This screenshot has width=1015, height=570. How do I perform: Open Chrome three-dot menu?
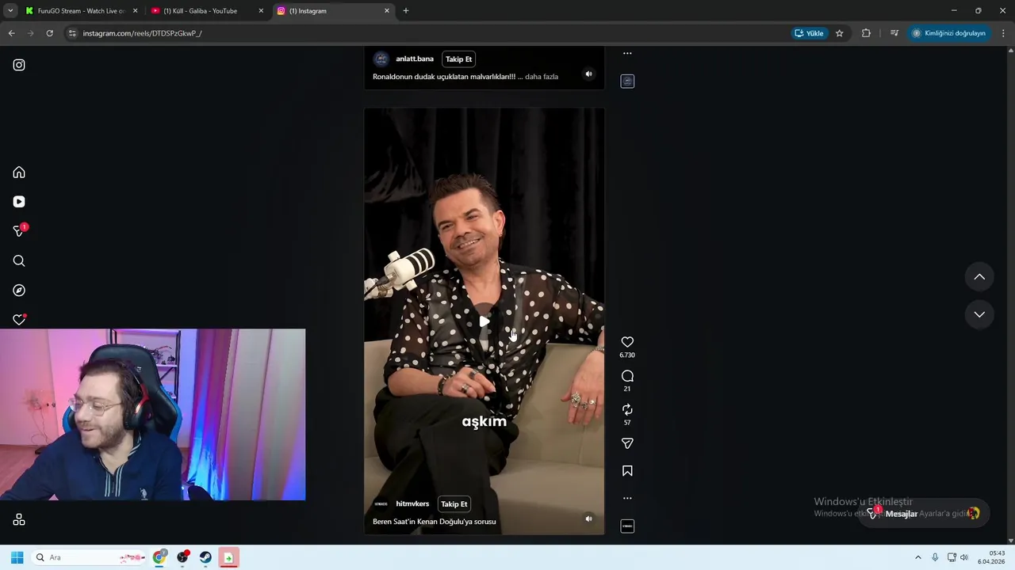pyautogui.click(x=1004, y=33)
